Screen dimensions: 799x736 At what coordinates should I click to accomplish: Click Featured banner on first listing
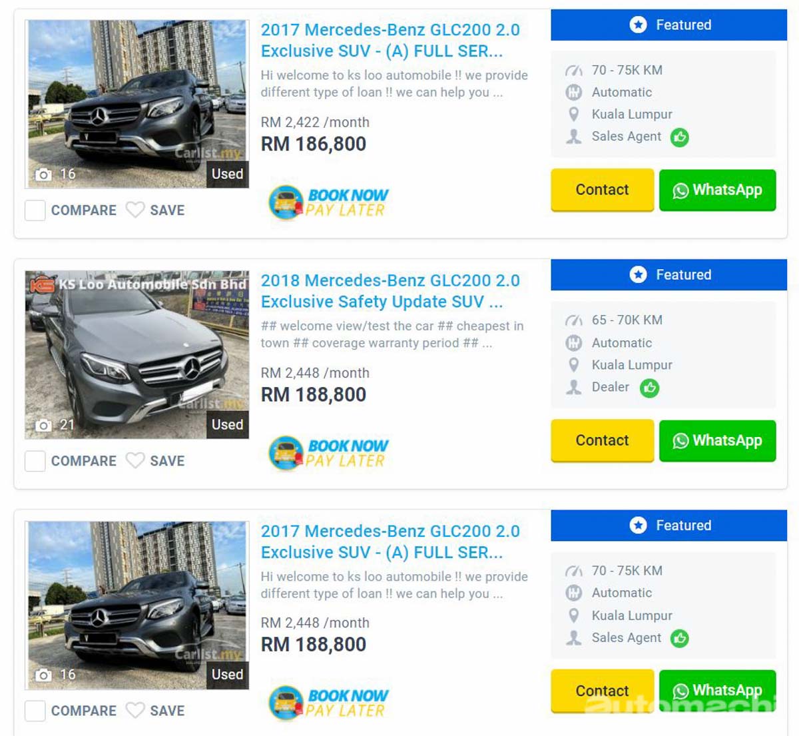[x=668, y=25]
